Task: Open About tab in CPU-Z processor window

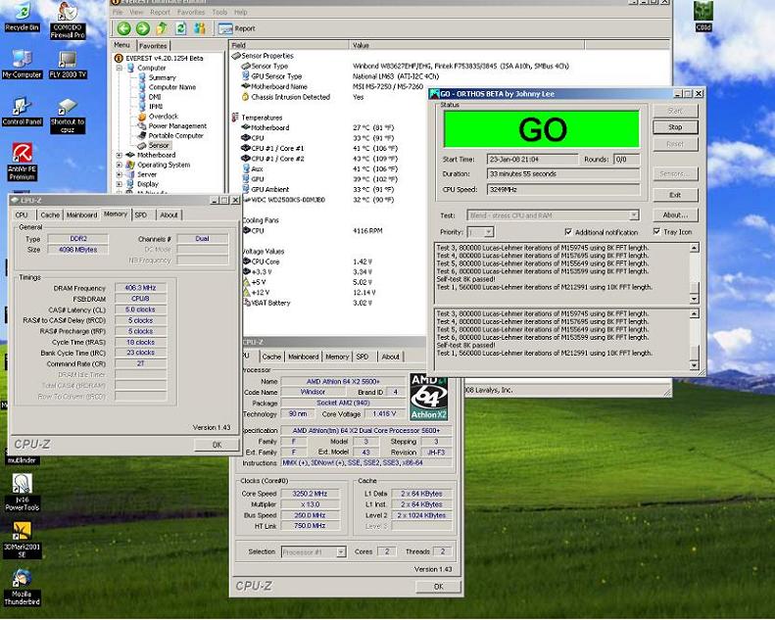Action: 391,357
